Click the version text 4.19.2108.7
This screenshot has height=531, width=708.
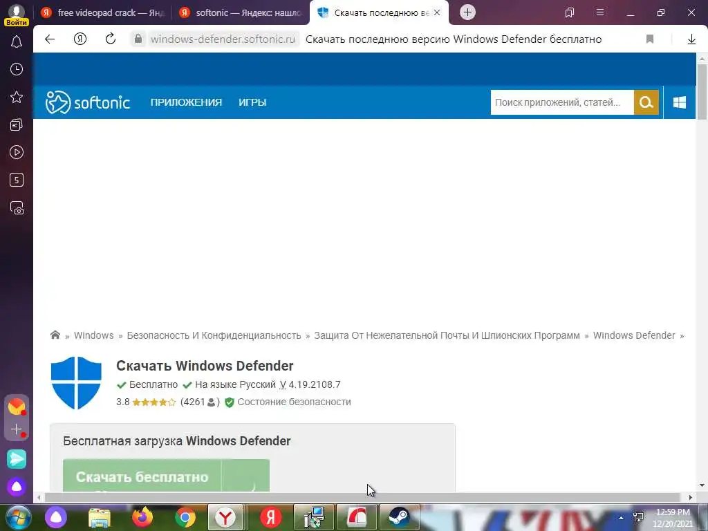(315, 384)
